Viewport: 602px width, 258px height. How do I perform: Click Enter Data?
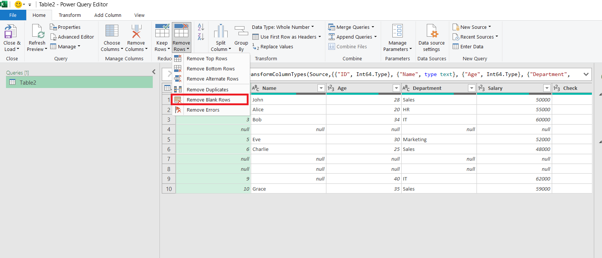click(x=468, y=46)
